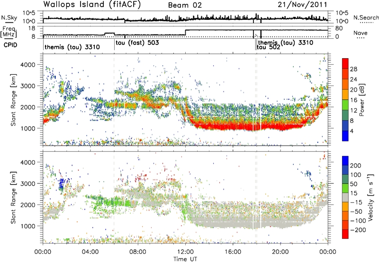
Task: Click the '20:00' time axis tick label
Action: [280, 252]
